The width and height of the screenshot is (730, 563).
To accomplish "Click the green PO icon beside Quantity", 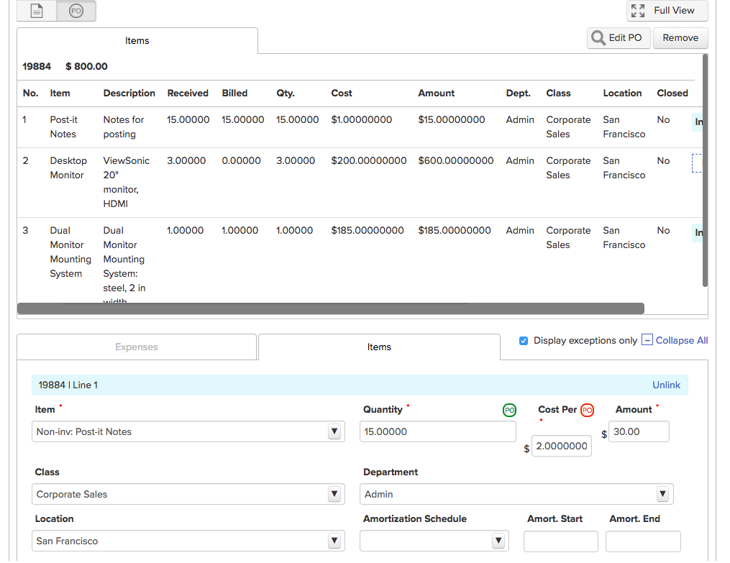I will (509, 411).
